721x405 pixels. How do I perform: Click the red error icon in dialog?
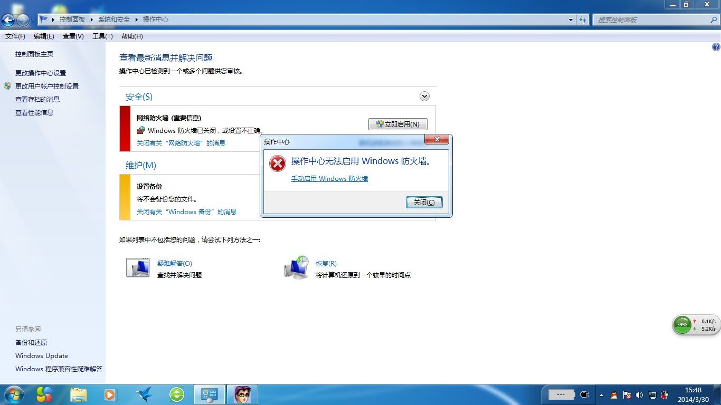click(277, 163)
